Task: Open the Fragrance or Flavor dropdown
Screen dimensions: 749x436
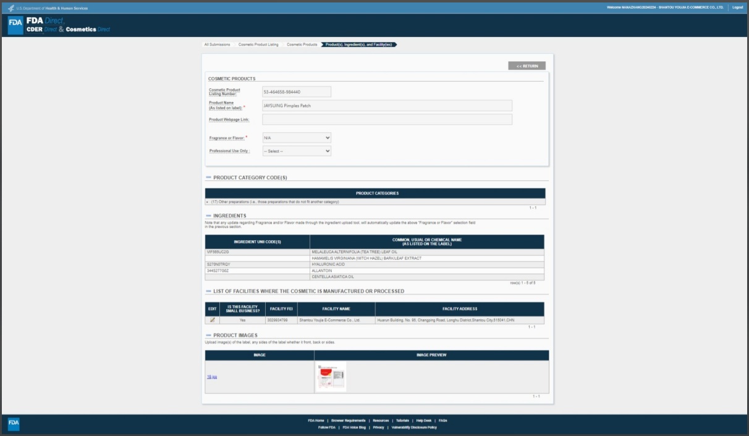Action: coord(297,138)
